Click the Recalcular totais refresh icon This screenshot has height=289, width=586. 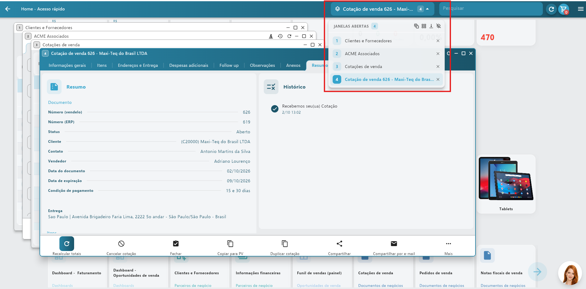67,244
